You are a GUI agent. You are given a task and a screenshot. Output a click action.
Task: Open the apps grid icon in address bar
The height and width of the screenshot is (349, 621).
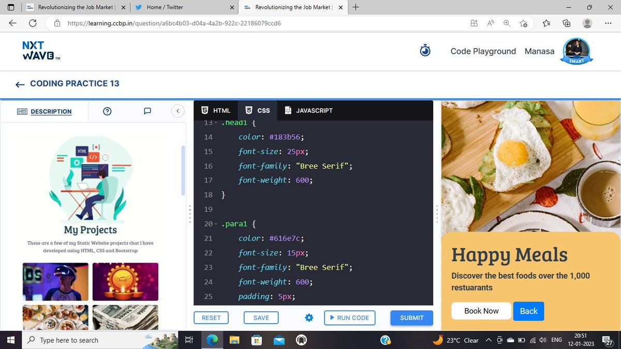click(474, 23)
